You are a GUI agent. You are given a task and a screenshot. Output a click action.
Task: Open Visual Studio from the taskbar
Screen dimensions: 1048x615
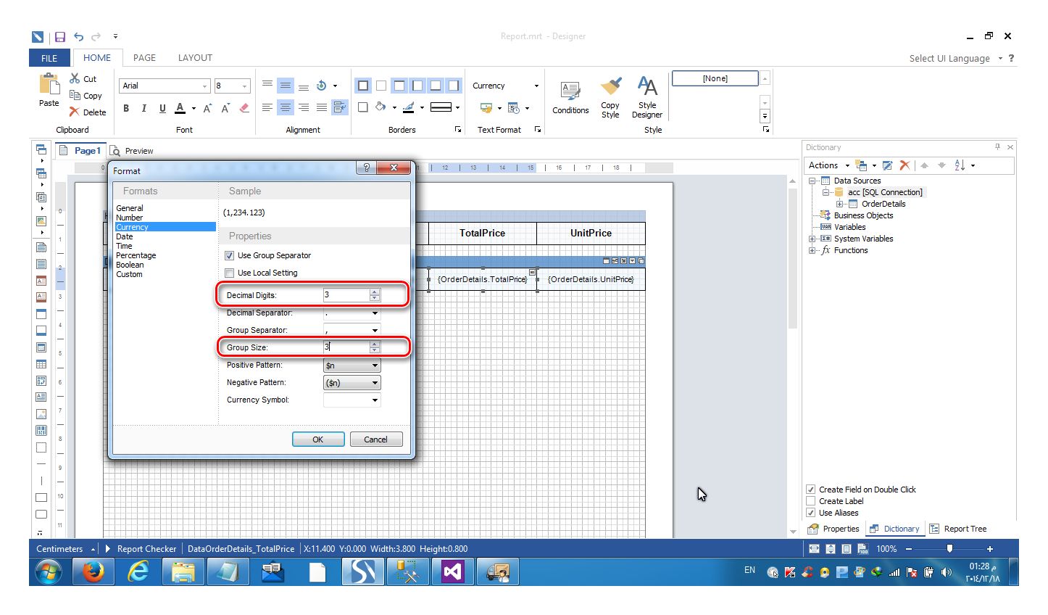click(452, 572)
